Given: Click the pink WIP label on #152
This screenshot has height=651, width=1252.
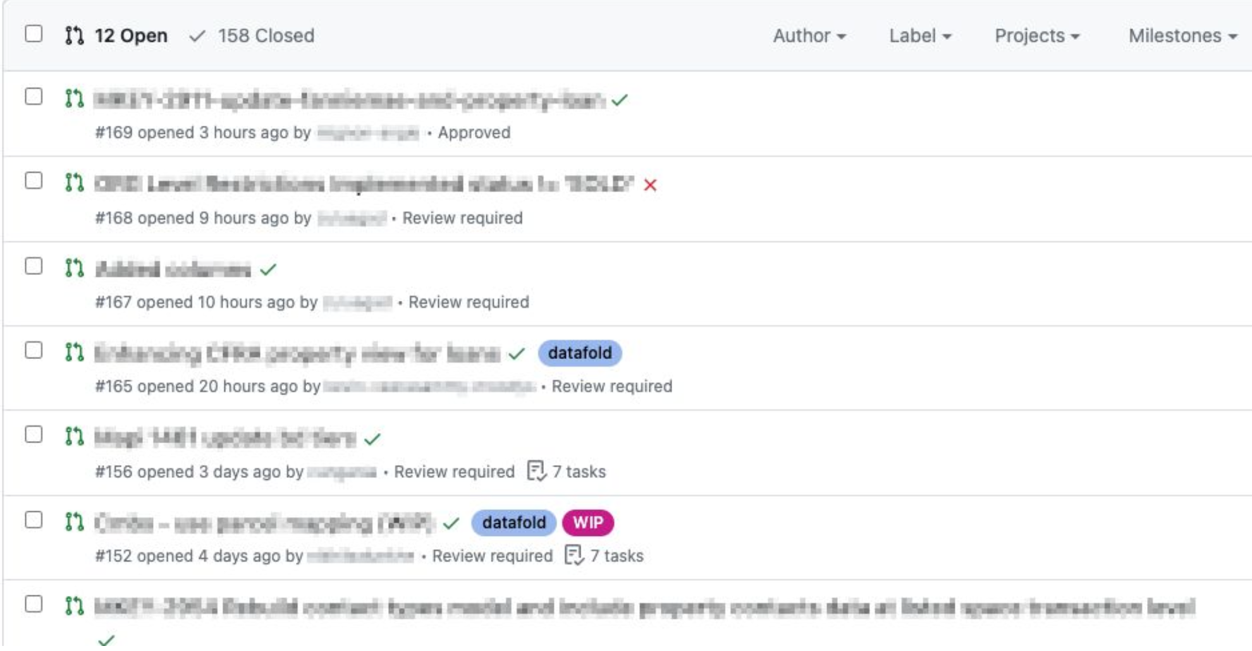Looking at the screenshot, I should coord(587,523).
